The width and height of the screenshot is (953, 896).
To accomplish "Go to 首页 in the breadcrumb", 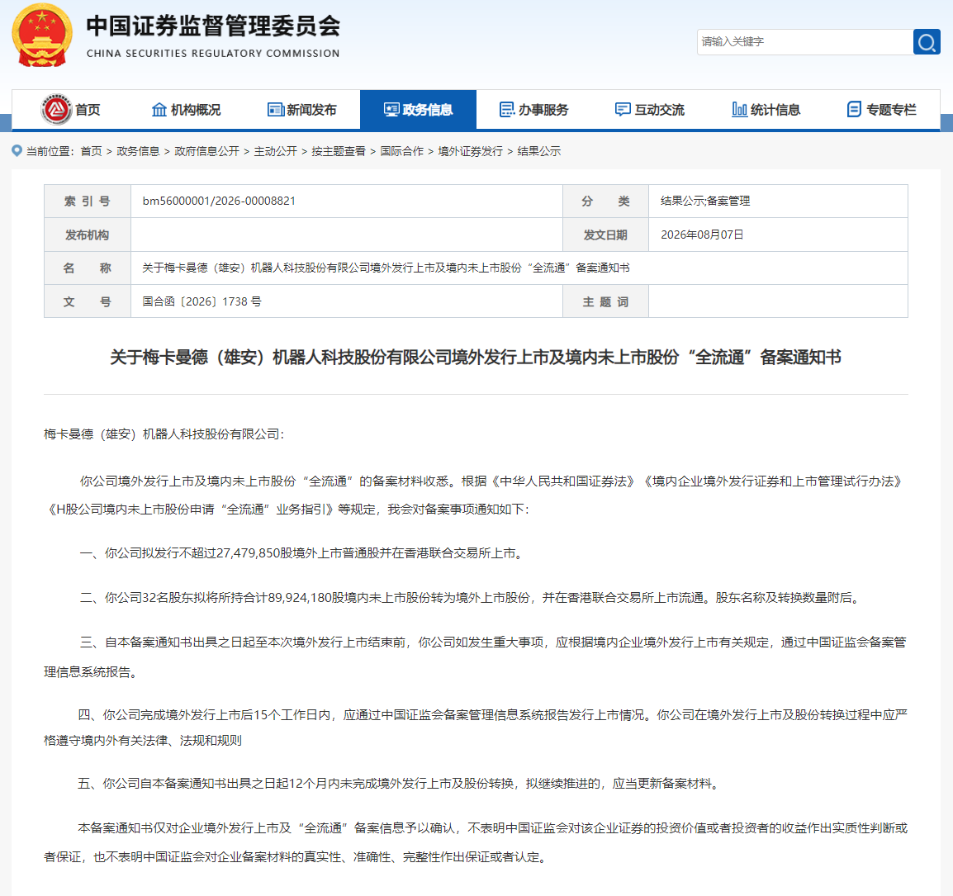I will coord(91,151).
